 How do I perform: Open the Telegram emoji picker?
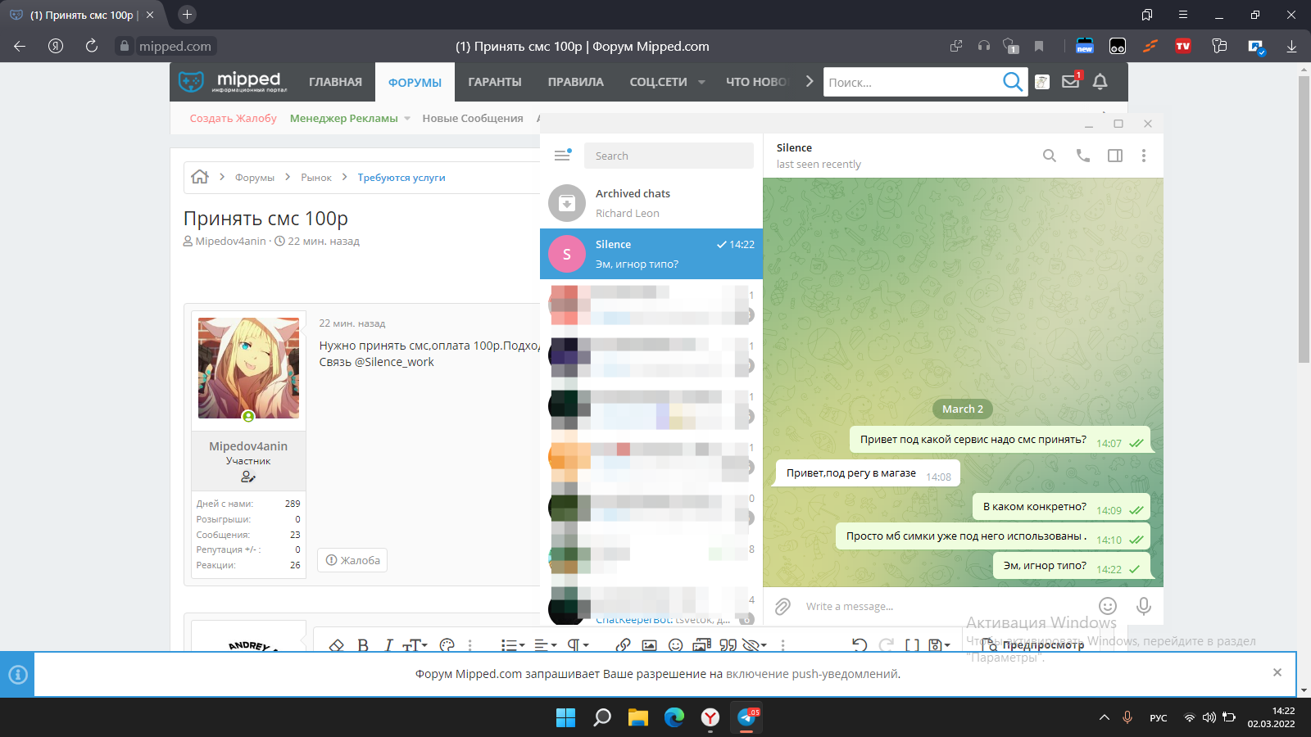(x=1108, y=606)
